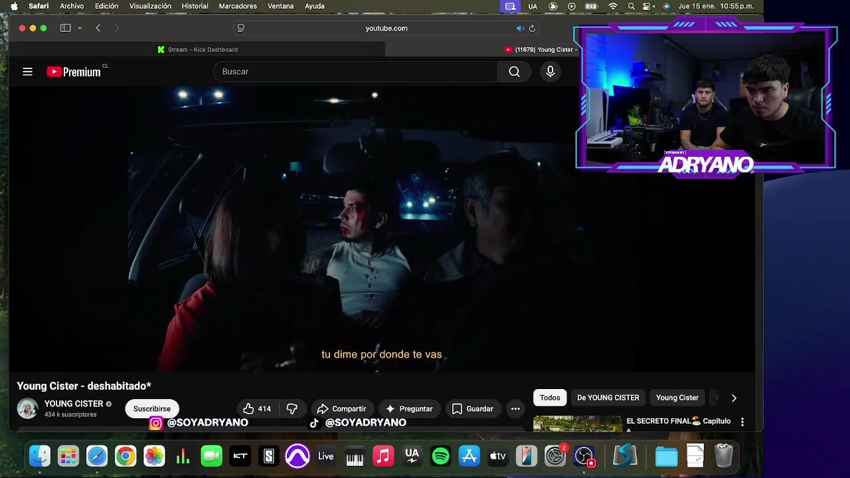This screenshot has width=850, height=478.
Task: Select the De YOUNG CISTER chip
Action: [608, 398]
